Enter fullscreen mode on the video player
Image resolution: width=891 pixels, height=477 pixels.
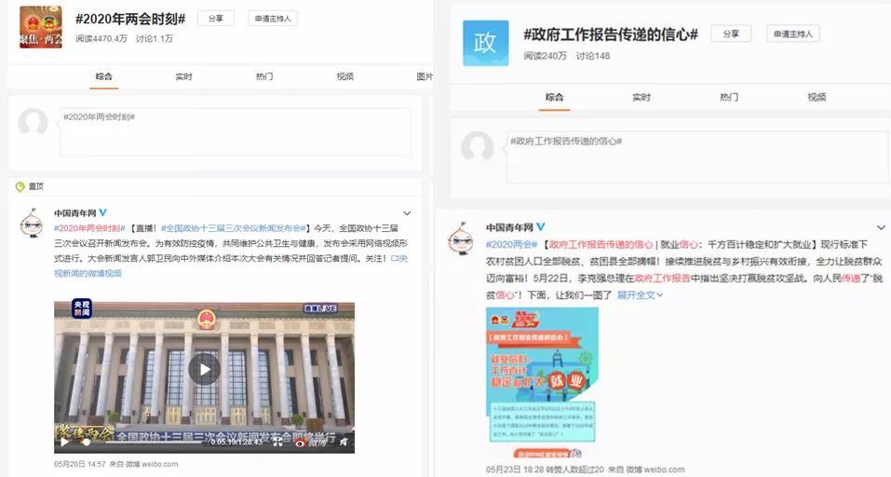pyautogui.click(x=277, y=443)
